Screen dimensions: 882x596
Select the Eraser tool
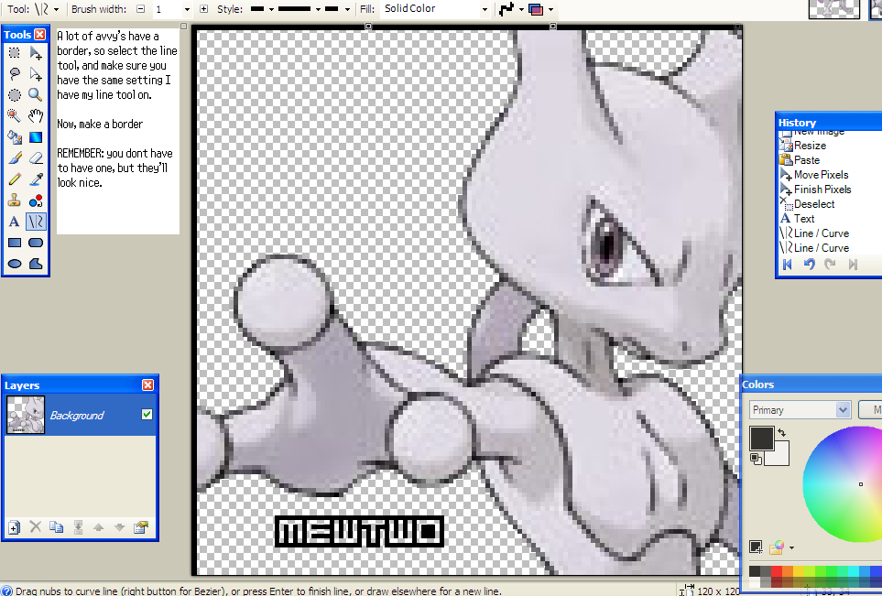36,158
